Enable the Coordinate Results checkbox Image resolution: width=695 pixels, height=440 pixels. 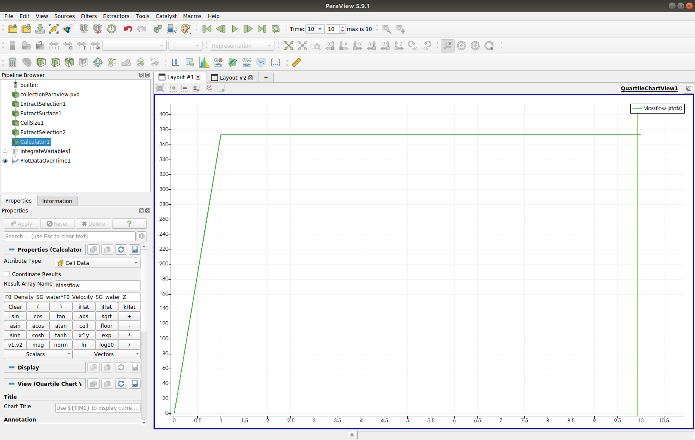[7, 274]
